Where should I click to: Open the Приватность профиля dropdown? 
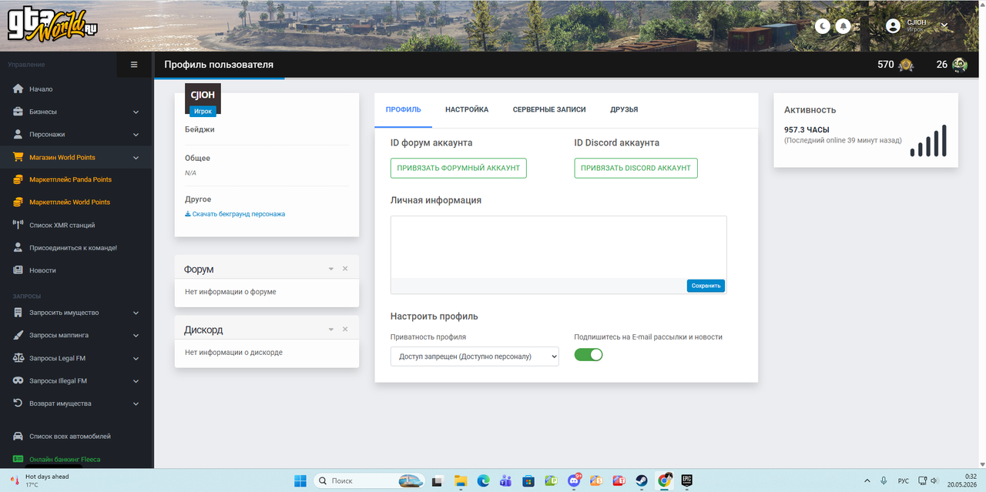475,356
